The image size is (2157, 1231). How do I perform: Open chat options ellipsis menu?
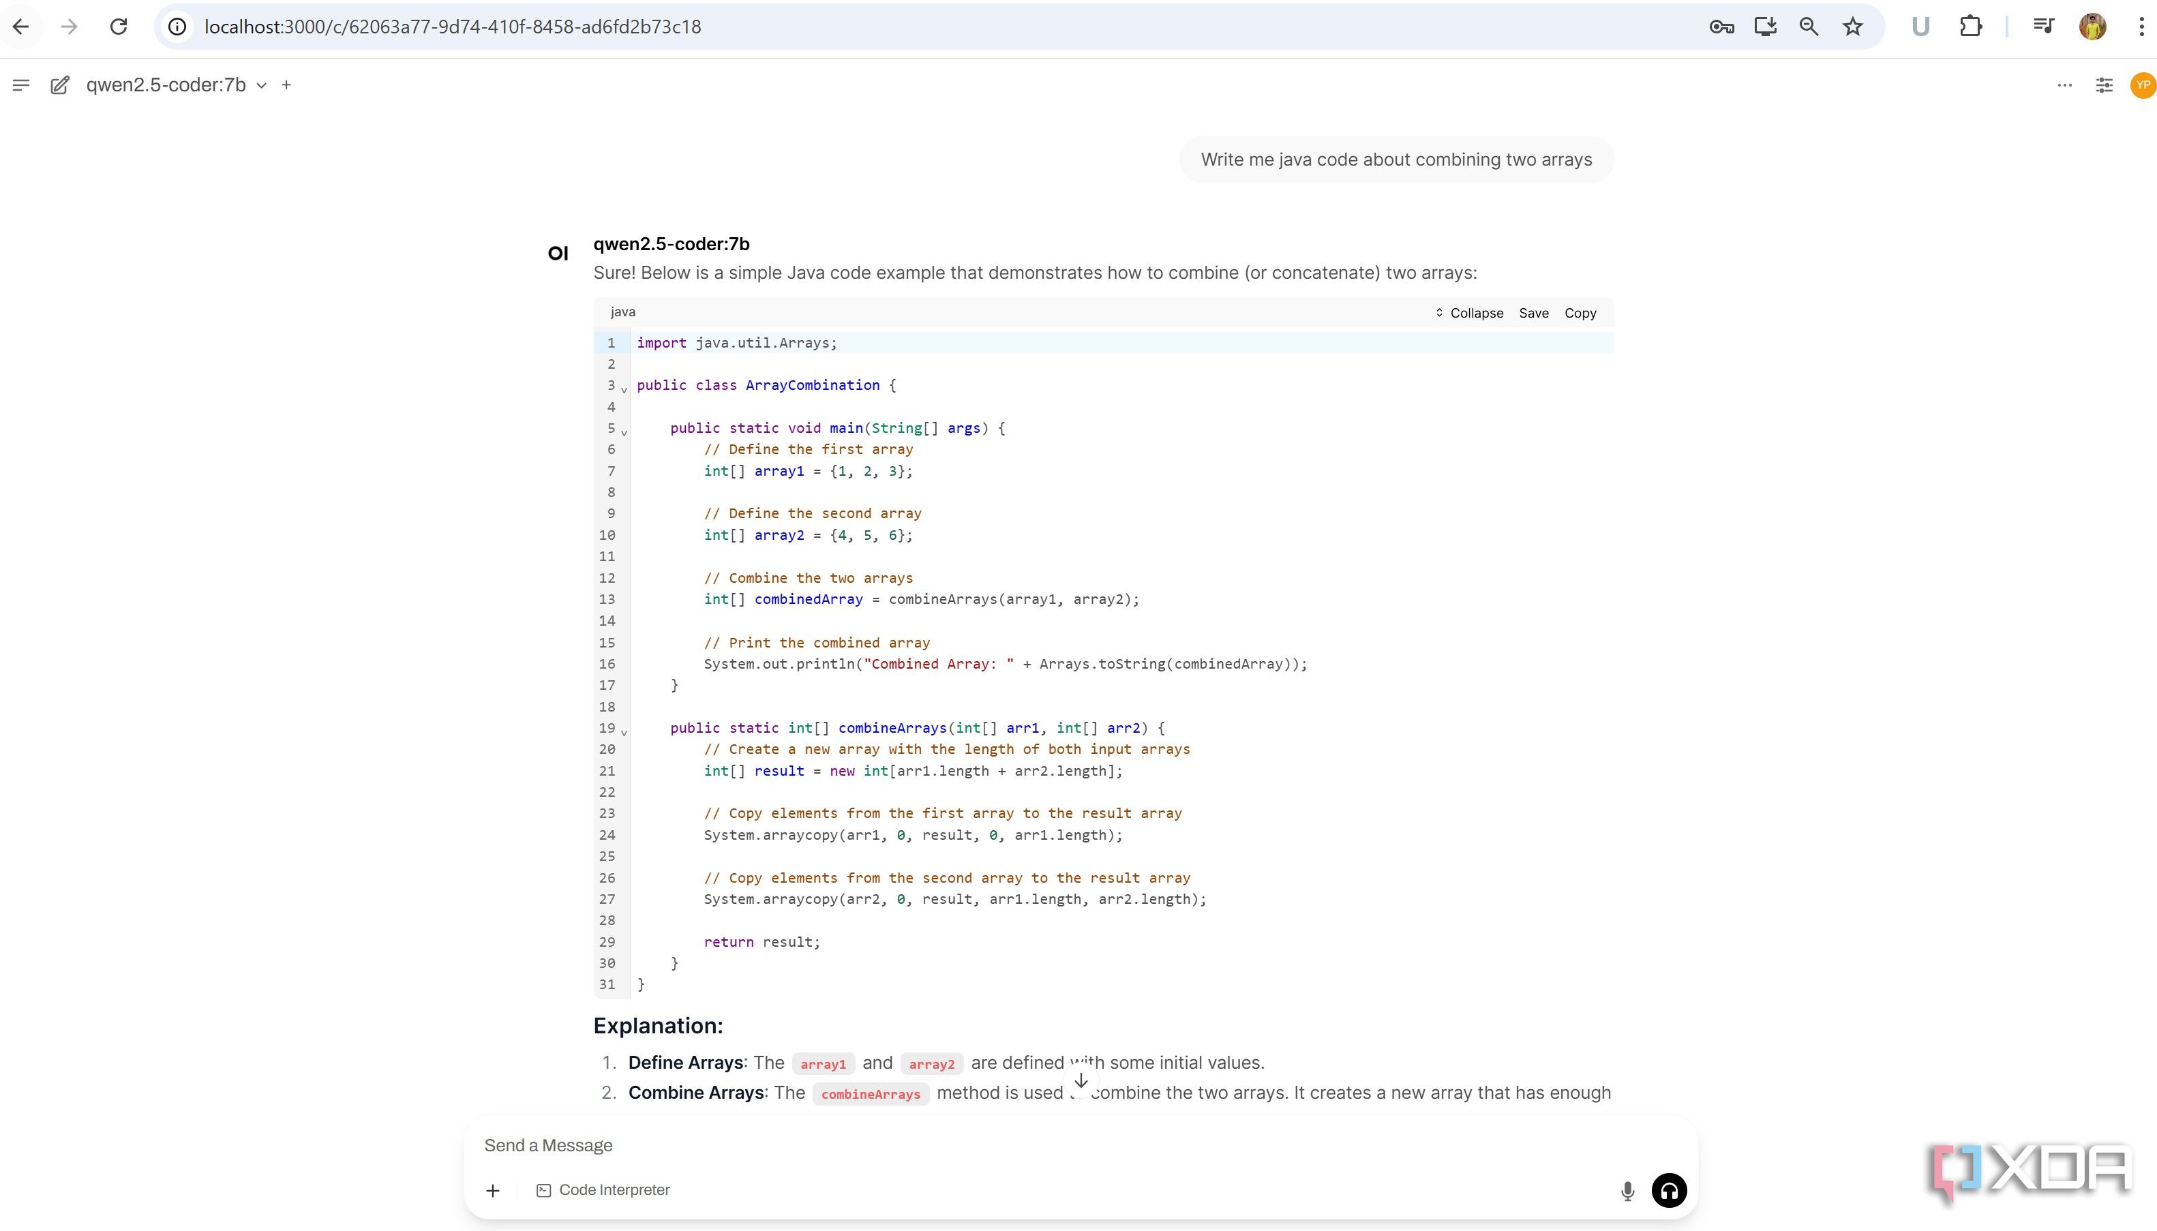coord(2065,85)
